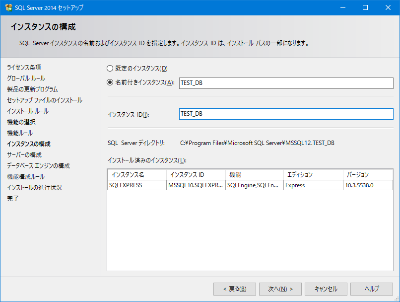Sort by インスタンス名 column header

pyautogui.click(x=137, y=175)
